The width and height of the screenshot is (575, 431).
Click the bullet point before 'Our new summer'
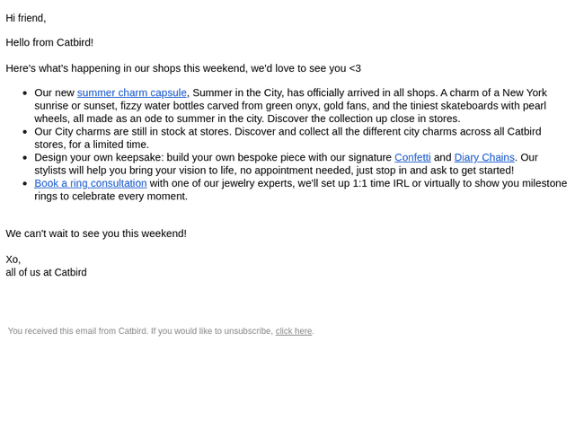tap(25, 93)
